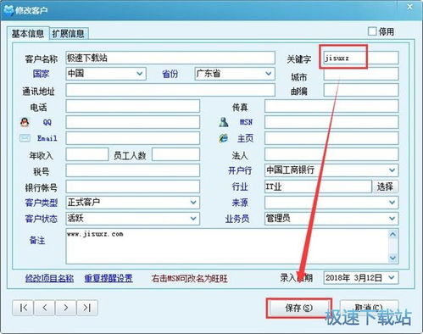Click the Email envelope icon

tap(25, 138)
